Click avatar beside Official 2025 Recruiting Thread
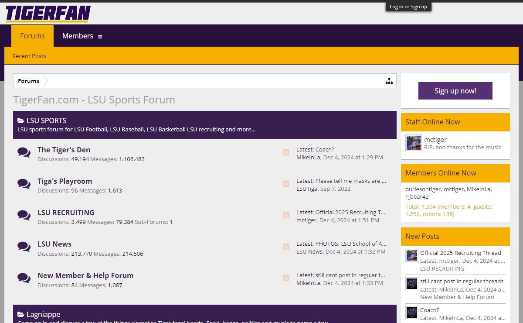Viewport: 523px width, 323px height. point(411,255)
